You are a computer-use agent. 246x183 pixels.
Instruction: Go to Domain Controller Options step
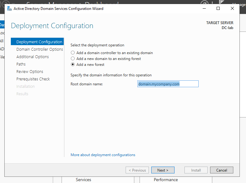point(40,49)
